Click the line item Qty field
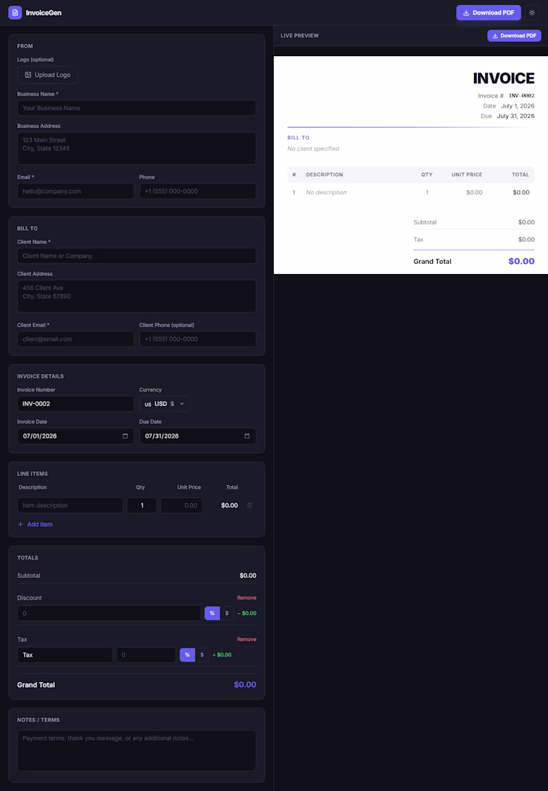Screen dimensions: 548x791 [142, 505]
